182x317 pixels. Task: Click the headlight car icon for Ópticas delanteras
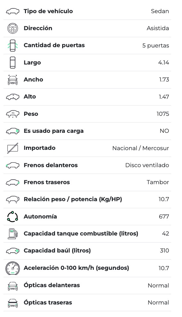[x=12, y=286]
